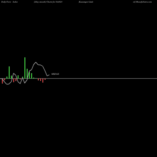The width and height of the screenshot is (157, 157).
Task: Click the '(2day smooth) Charts for 544821' text
Action: click(48, 2)
